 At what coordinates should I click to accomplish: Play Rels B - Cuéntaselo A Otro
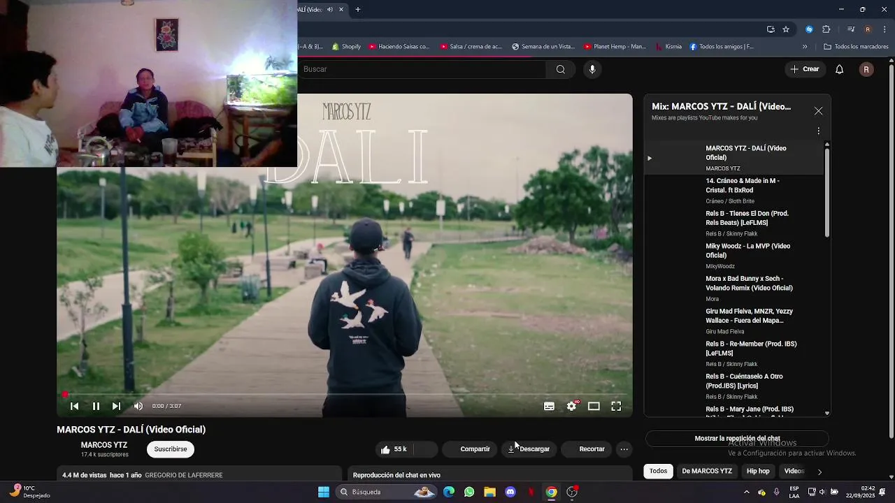733,386
